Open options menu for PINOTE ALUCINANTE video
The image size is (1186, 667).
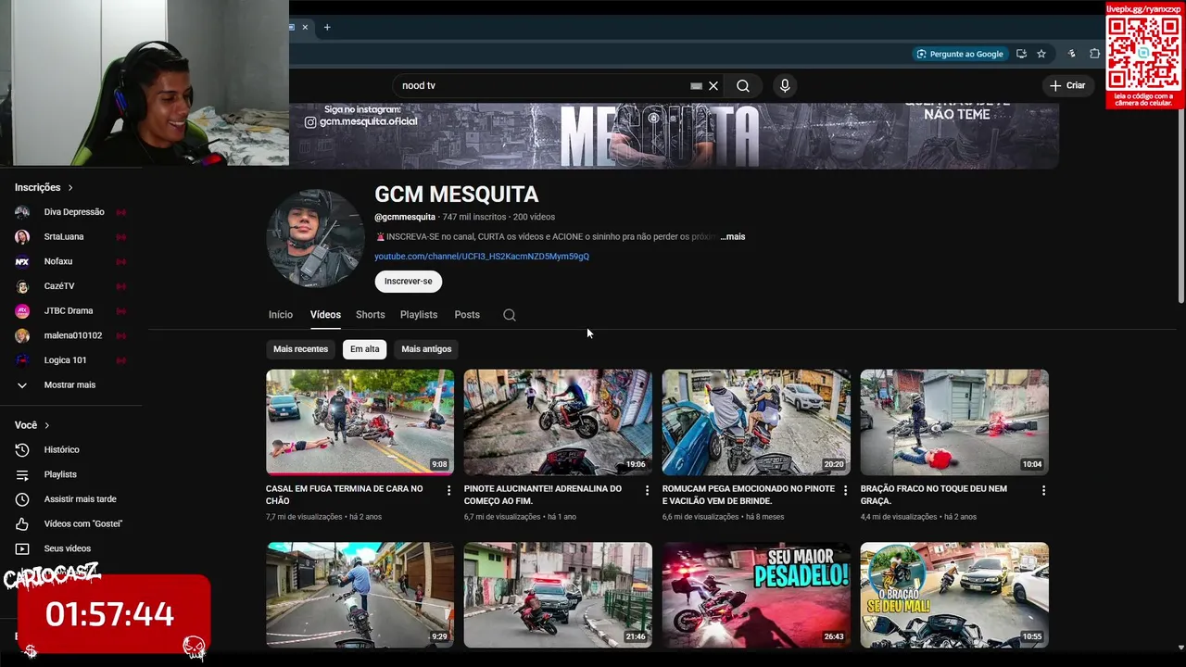click(x=647, y=490)
